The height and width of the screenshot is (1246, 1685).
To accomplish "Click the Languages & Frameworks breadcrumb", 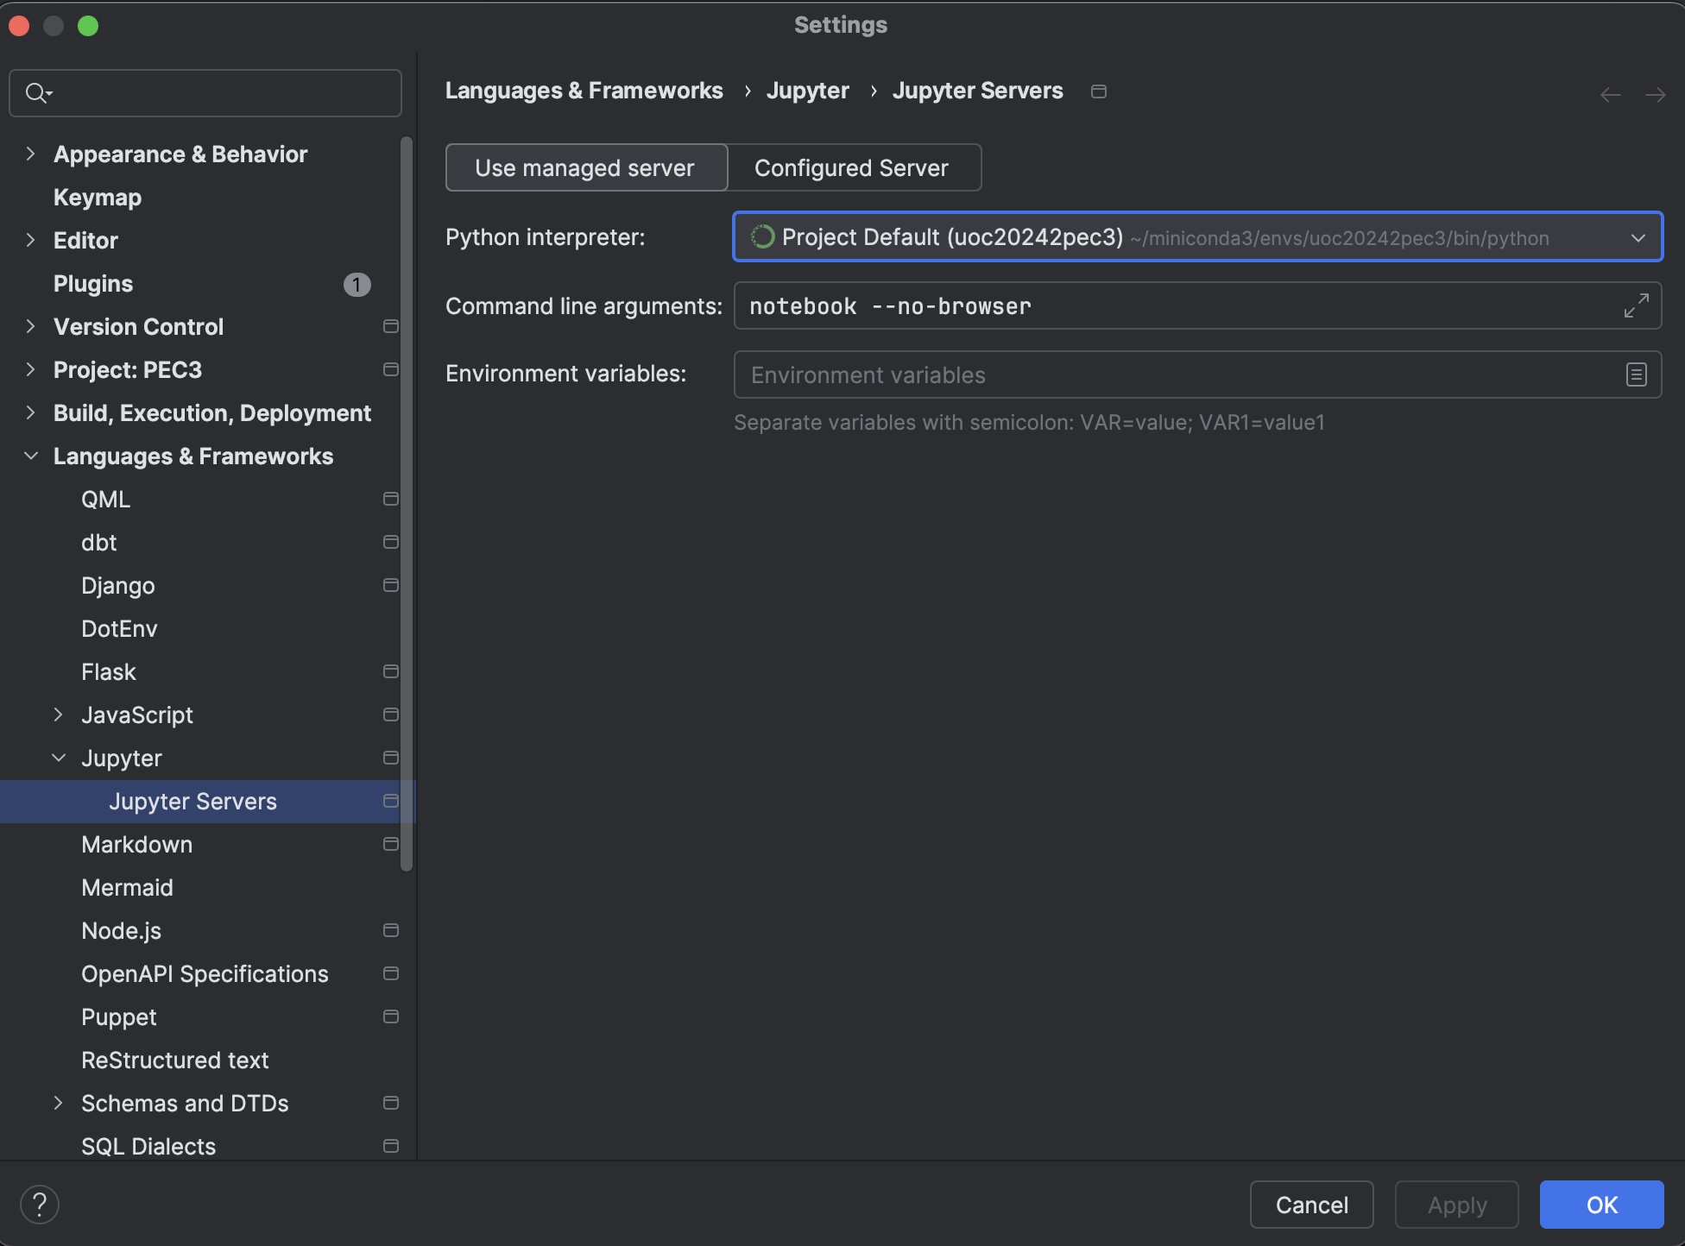I will click(x=584, y=91).
